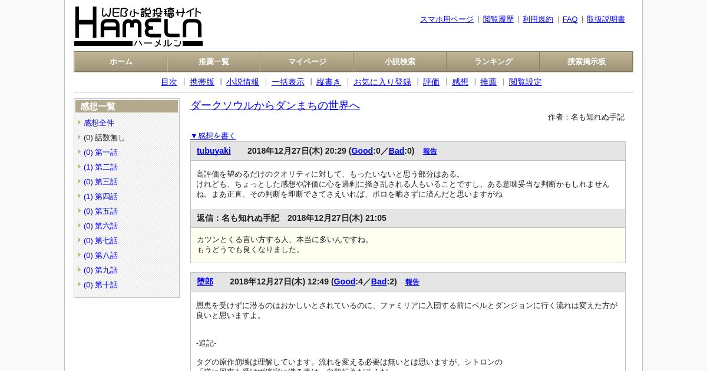This screenshot has height=371, width=707.
Task: Filter reviews by 第二話
Action: 101,167
